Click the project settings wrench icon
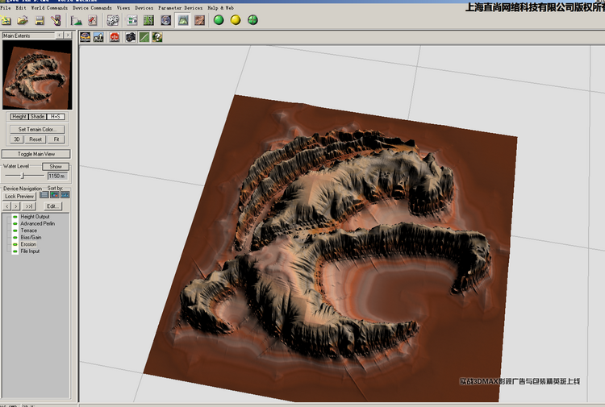Screen dimensions: 605x407 click(x=93, y=20)
